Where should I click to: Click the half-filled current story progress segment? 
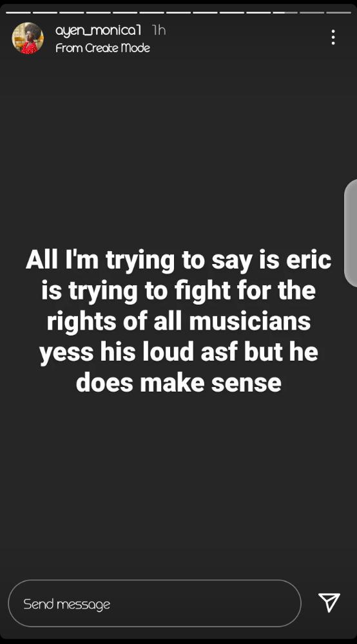[x=285, y=12]
